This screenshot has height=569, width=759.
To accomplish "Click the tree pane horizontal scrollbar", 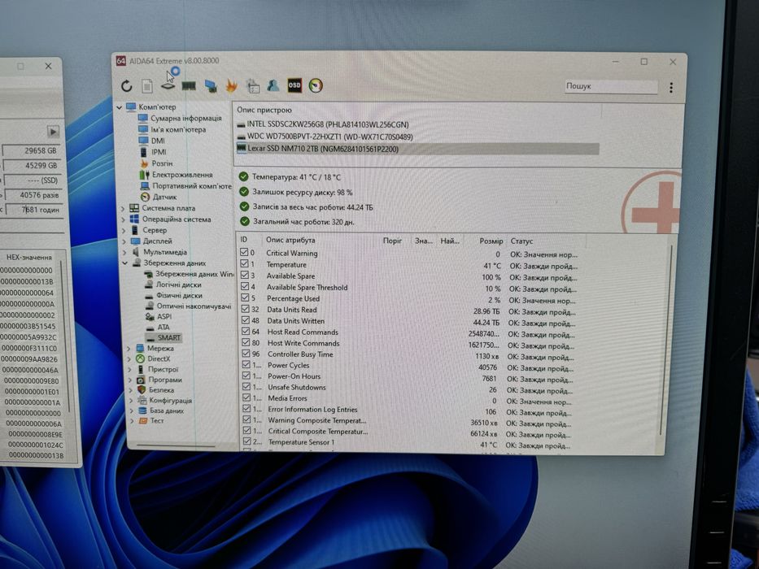I will point(177,445).
